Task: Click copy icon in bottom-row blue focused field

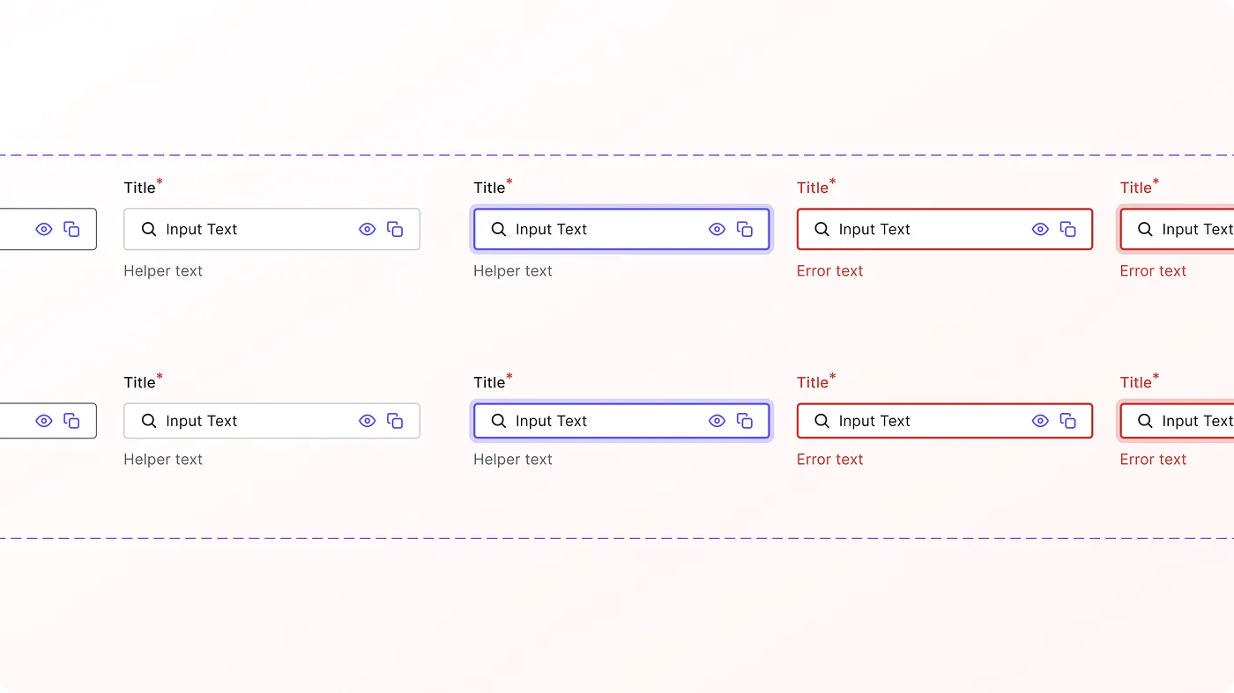Action: coord(745,421)
